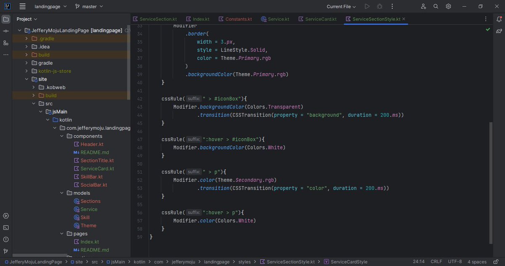The width and height of the screenshot is (505, 266).
Task: Open the Notifications bell panel
Action: click(499, 19)
